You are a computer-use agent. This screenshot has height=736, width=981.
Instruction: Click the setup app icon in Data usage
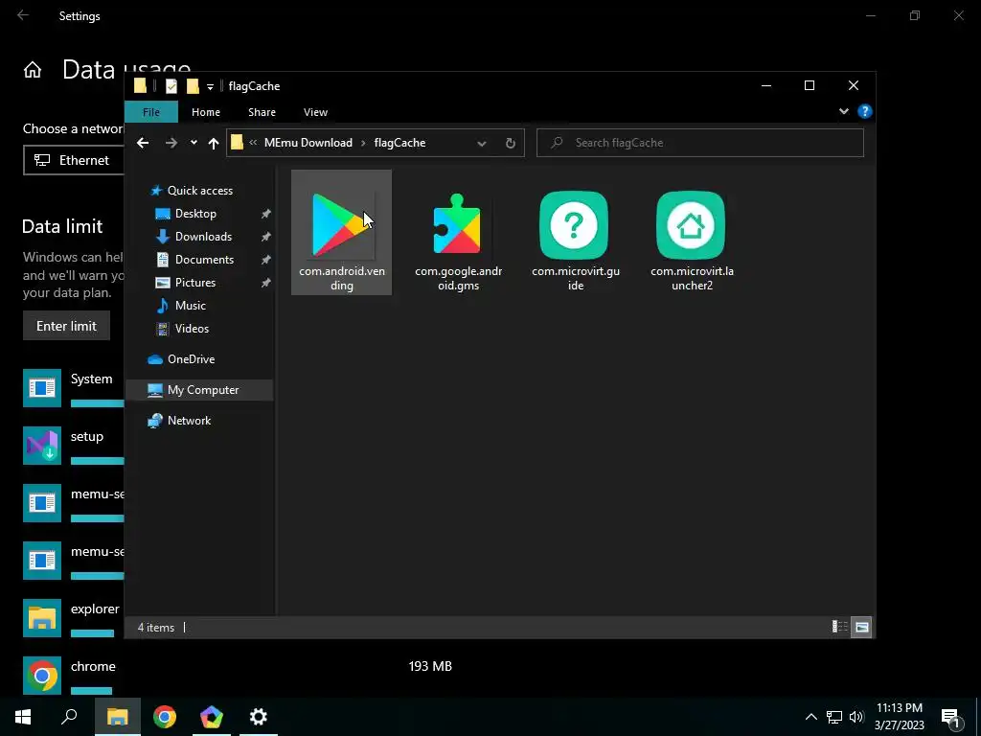(42, 445)
